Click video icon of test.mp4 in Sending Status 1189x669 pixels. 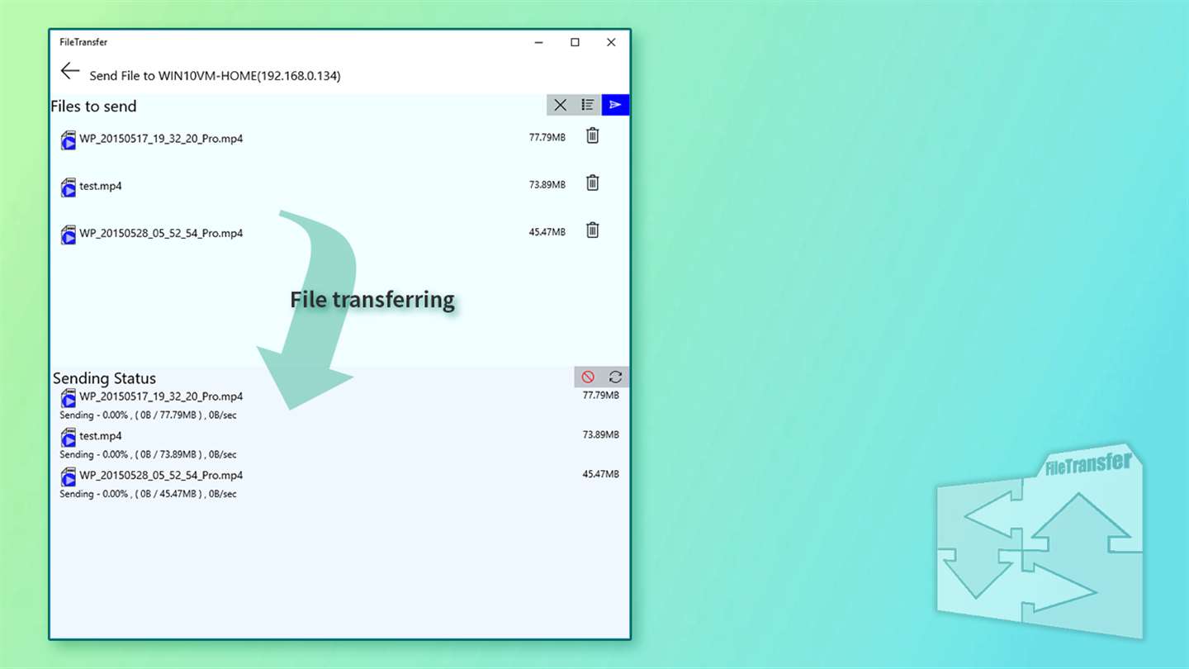click(x=69, y=437)
